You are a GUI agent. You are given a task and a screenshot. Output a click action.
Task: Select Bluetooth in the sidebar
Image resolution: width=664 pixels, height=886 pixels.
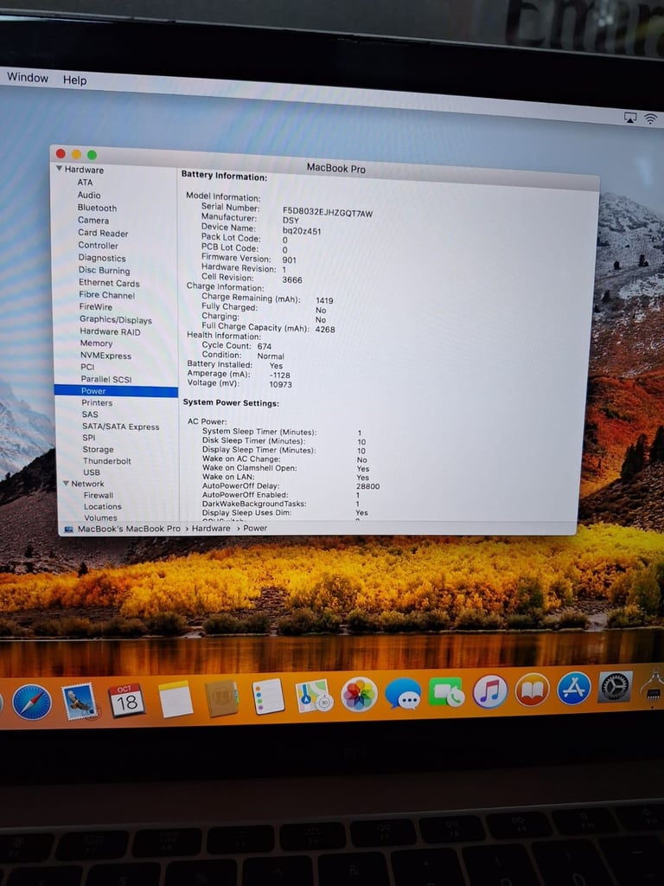point(97,208)
